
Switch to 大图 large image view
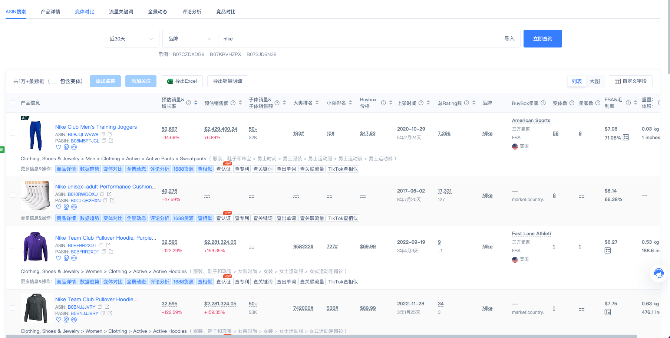tap(595, 81)
